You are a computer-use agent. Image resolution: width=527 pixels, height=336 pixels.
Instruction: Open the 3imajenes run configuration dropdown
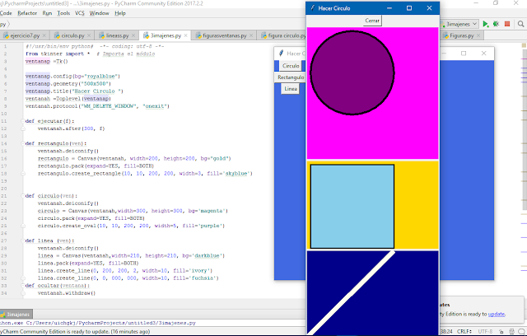(x=459, y=24)
